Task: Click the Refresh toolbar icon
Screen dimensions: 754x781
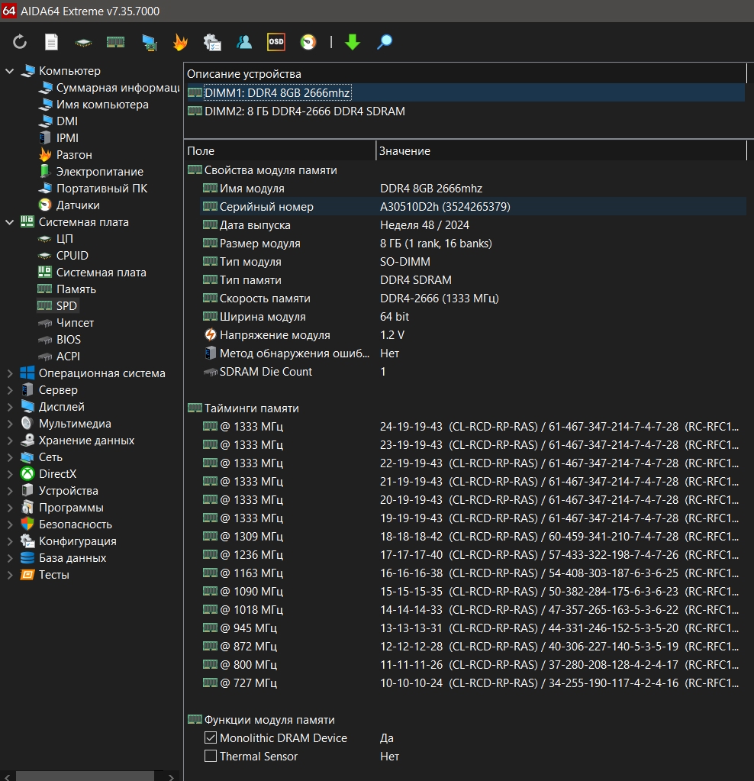Action: [x=19, y=42]
